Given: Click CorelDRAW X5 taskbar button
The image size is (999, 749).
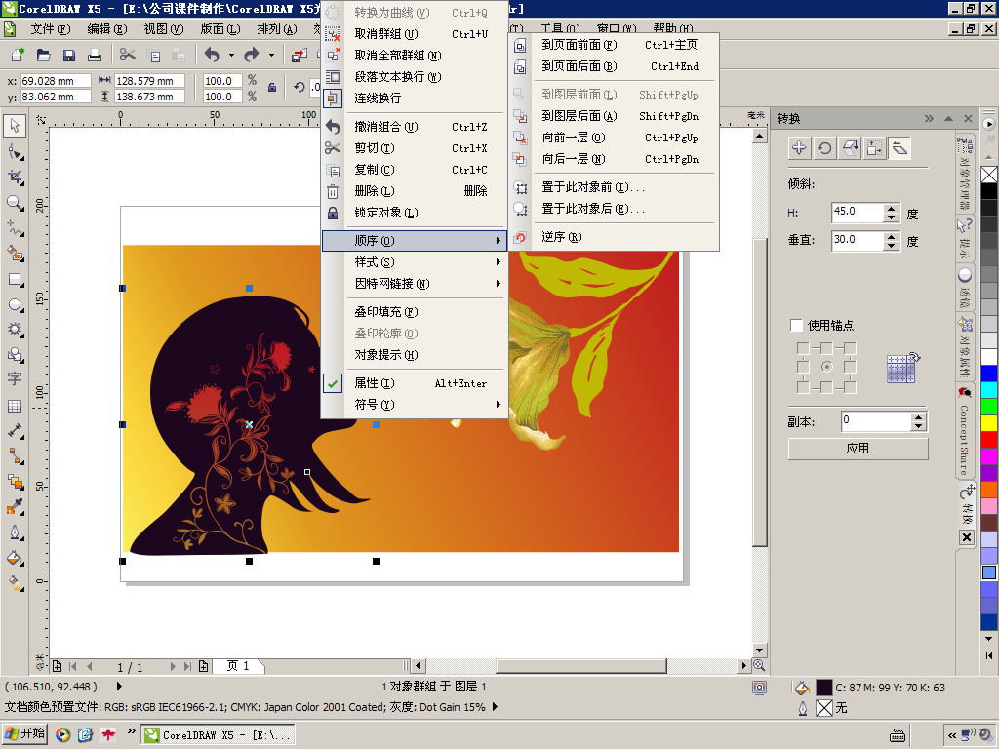Looking at the screenshot, I should coord(218,735).
